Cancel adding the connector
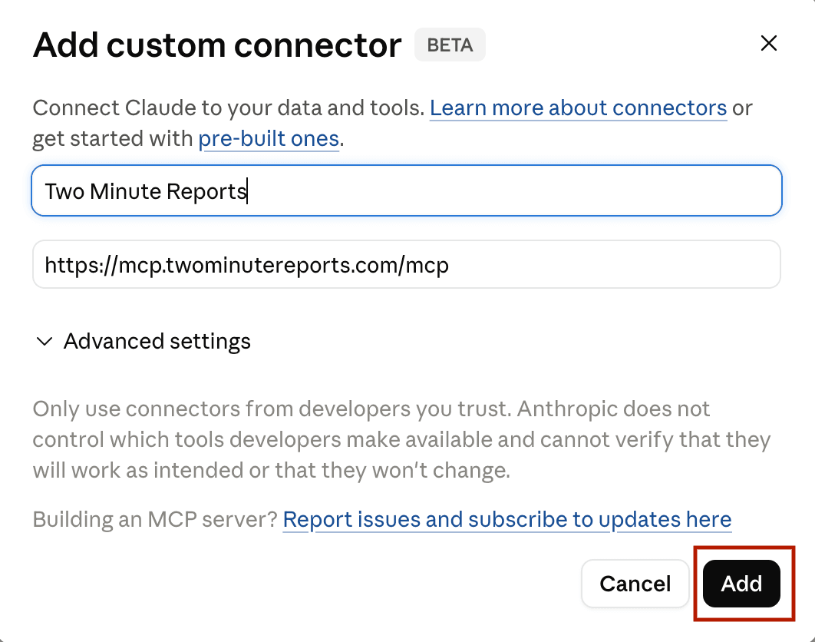Screen dimensions: 815x642 coord(635,584)
